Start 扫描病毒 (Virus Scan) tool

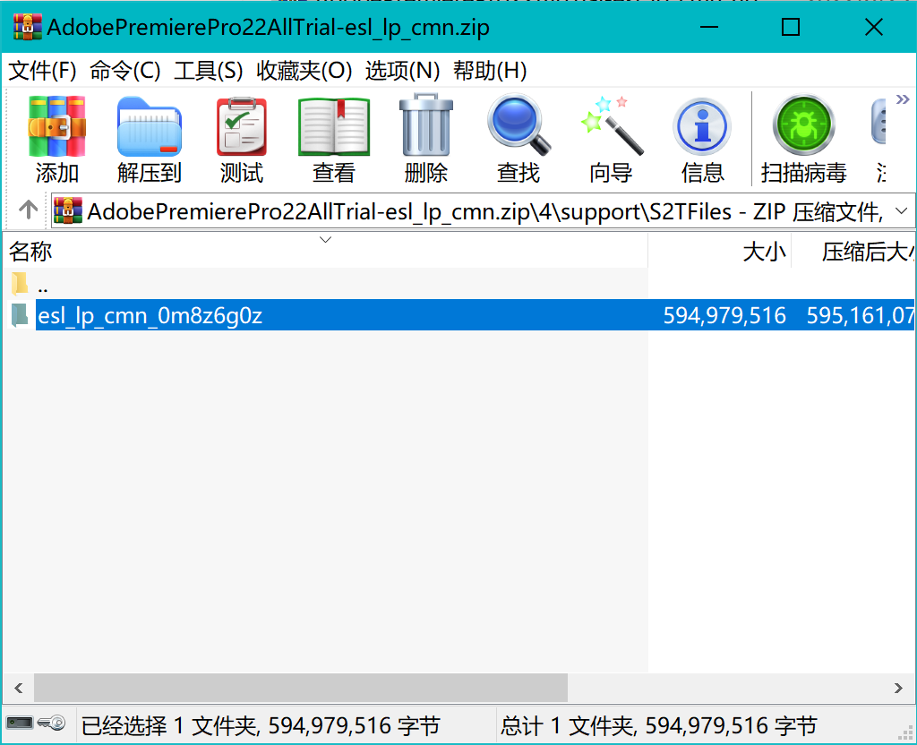click(802, 134)
